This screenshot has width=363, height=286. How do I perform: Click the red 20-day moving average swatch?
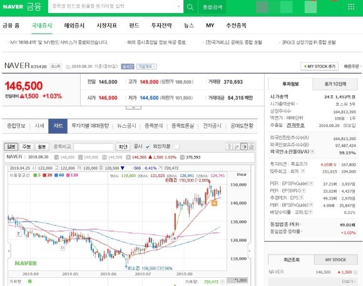(44, 175)
